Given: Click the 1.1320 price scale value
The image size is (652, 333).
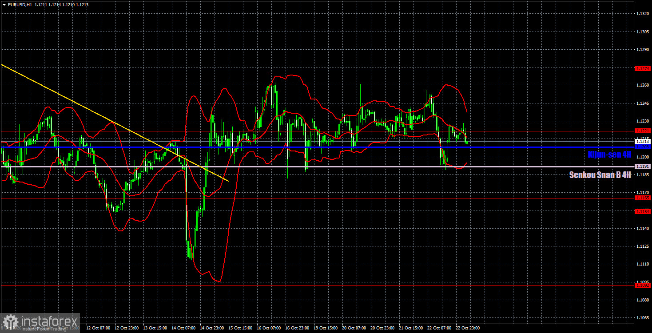Looking at the screenshot, I should [643, 14].
